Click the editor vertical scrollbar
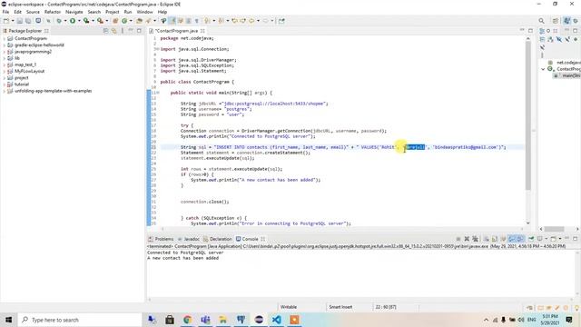 (527, 115)
